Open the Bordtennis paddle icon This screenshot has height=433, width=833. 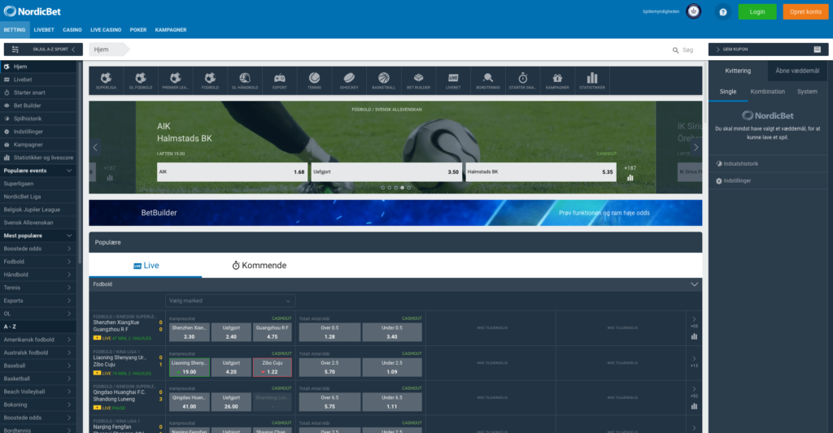(488, 80)
